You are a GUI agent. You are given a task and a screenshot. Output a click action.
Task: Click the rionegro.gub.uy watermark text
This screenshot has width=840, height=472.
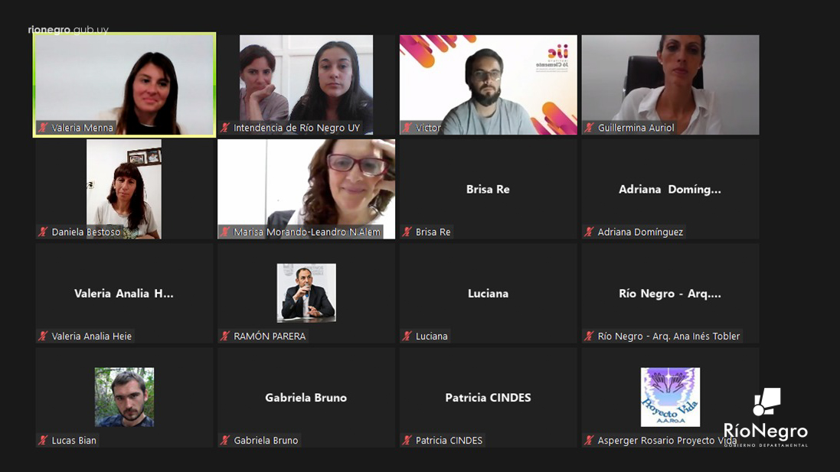(68, 29)
